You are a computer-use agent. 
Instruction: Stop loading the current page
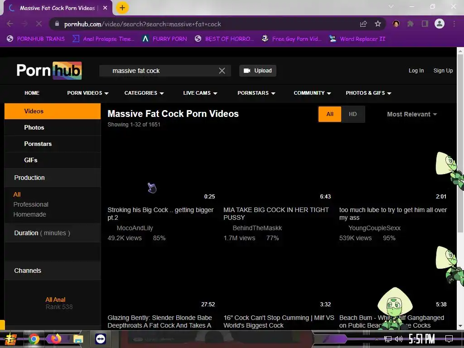[39, 24]
